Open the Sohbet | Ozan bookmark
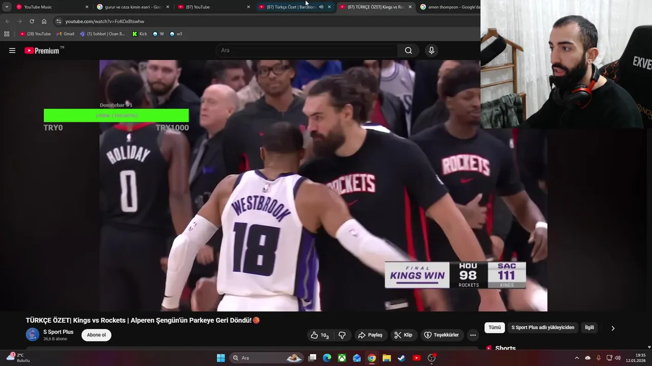 coord(102,34)
